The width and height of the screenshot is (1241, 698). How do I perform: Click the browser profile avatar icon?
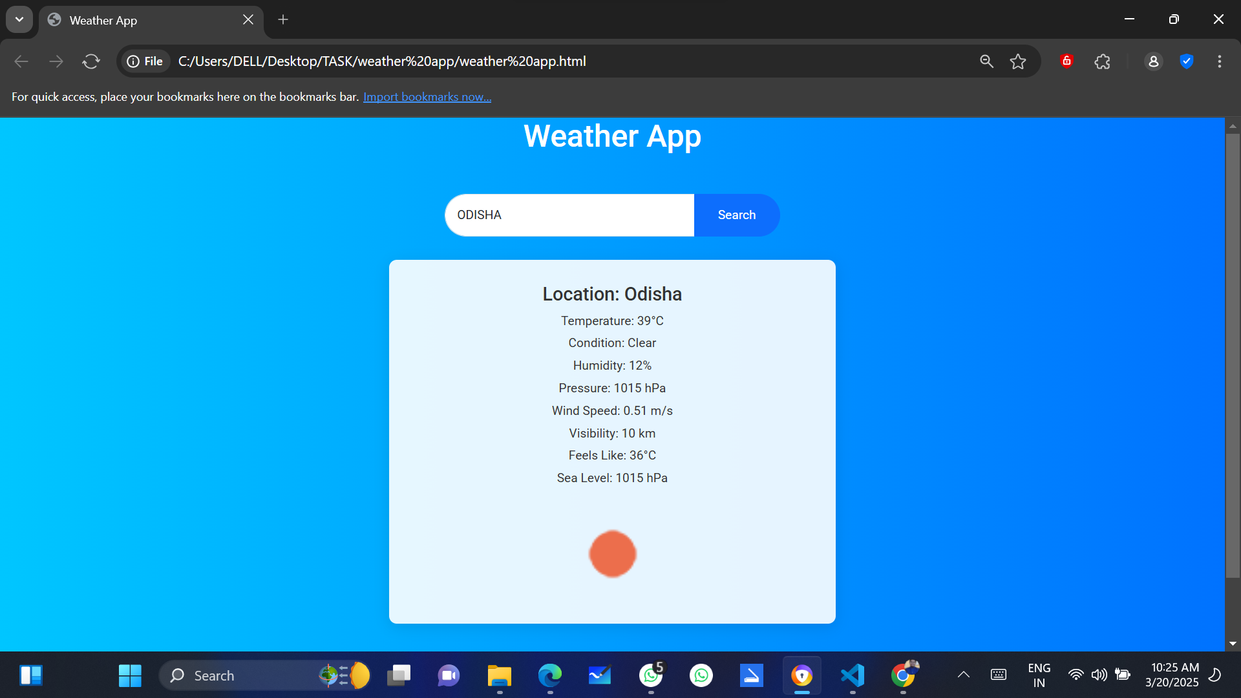1154,61
